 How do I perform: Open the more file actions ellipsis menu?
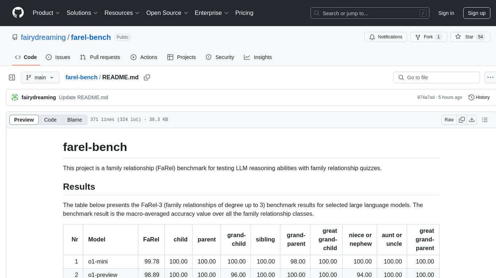click(490, 78)
